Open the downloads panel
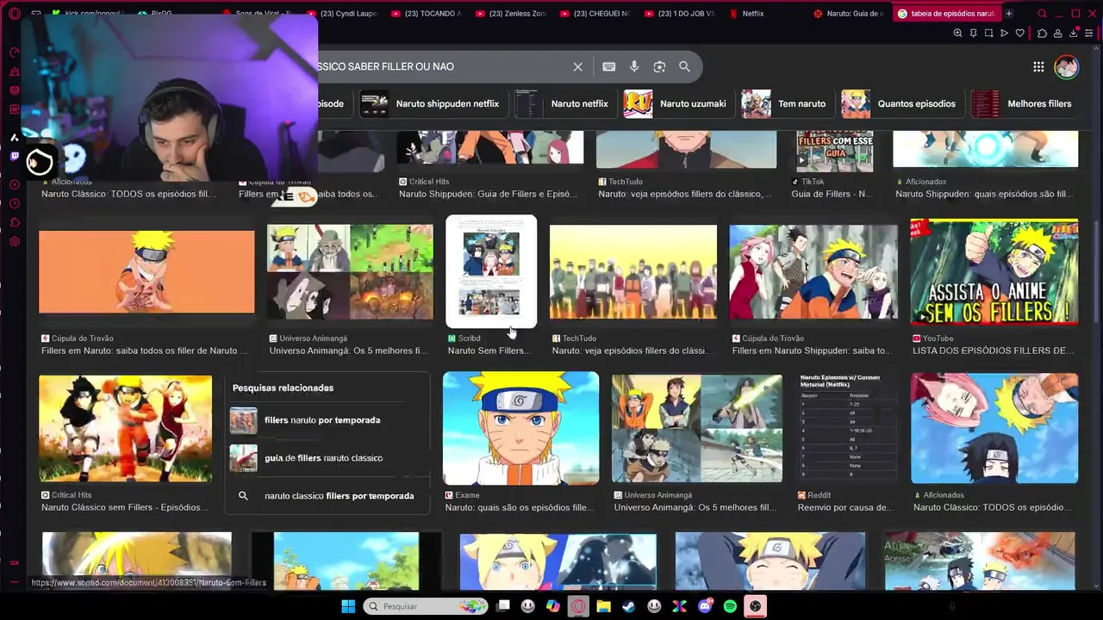The height and width of the screenshot is (620, 1103). 1074,33
